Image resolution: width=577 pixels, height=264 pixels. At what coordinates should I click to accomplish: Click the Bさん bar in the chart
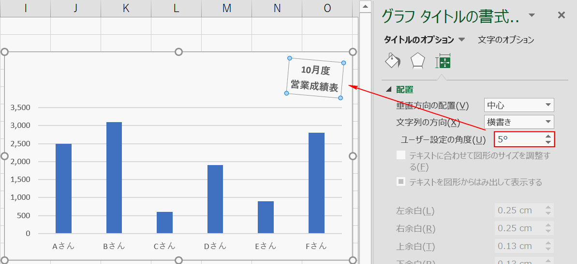point(114,178)
